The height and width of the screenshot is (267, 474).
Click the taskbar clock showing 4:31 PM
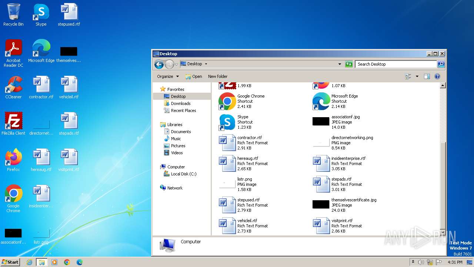tap(455, 262)
